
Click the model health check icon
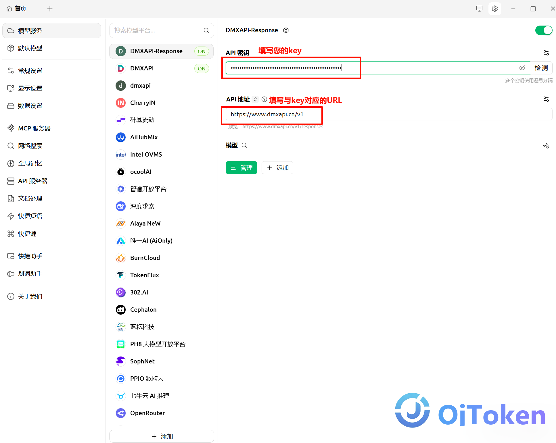point(546,146)
